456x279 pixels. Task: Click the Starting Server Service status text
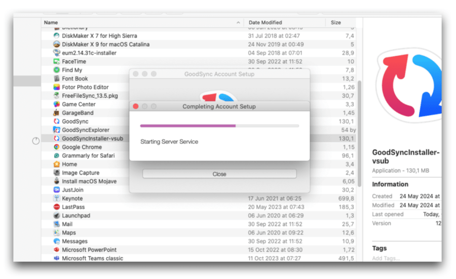point(169,142)
